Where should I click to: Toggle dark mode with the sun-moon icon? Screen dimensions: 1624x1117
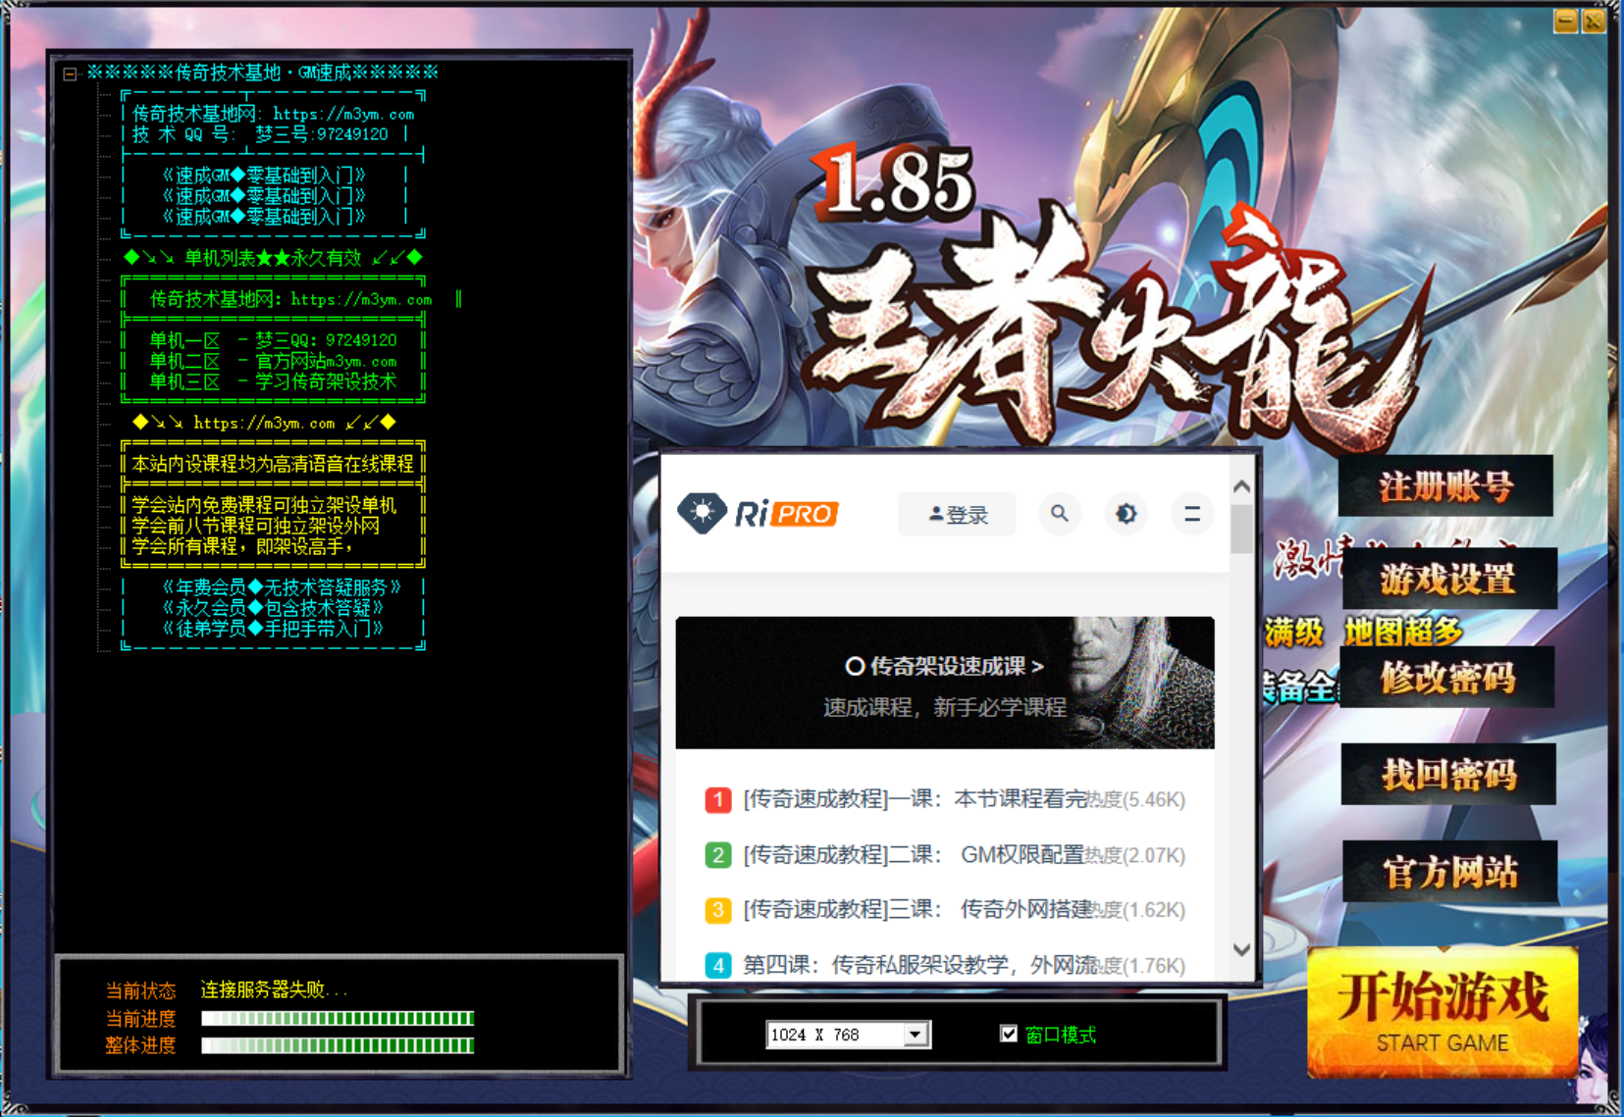pyautogui.click(x=1126, y=514)
